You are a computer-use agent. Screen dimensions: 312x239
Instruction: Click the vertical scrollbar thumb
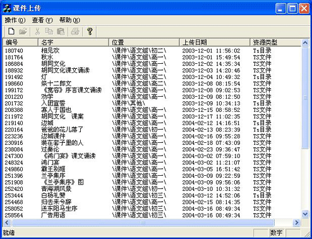305,98
